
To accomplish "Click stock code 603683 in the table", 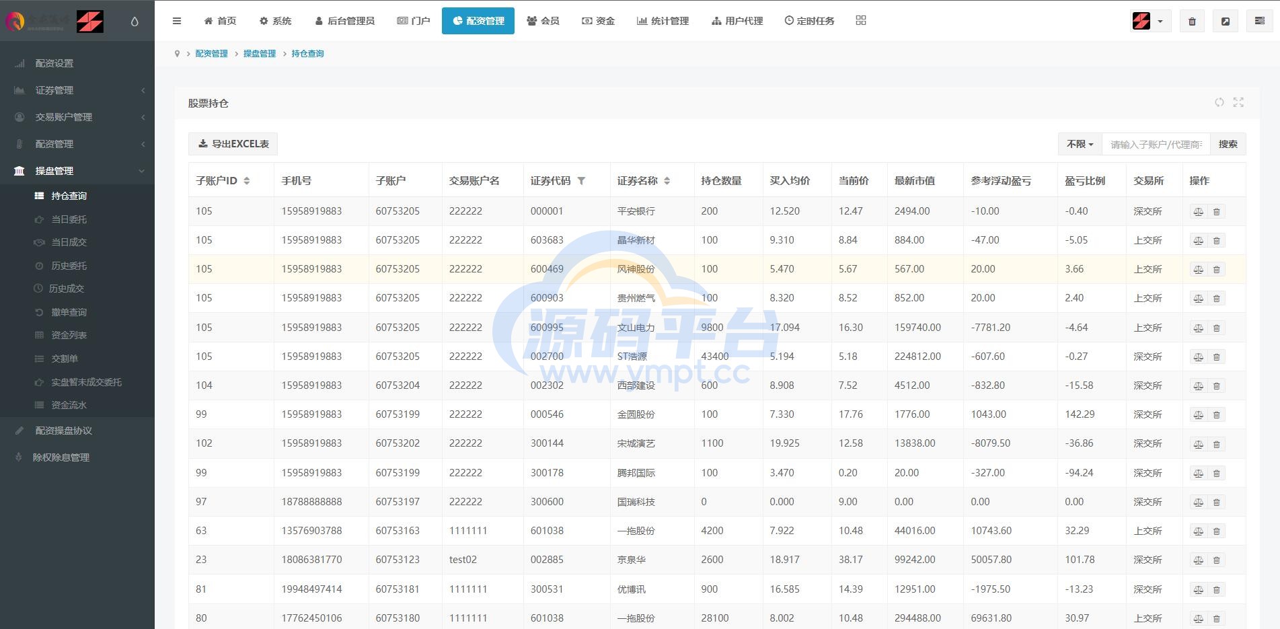I will tap(547, 240).
